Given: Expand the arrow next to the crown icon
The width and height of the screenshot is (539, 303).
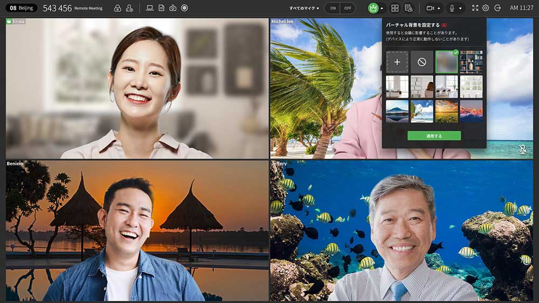Looking at the screenshot, I should [382, 8].
